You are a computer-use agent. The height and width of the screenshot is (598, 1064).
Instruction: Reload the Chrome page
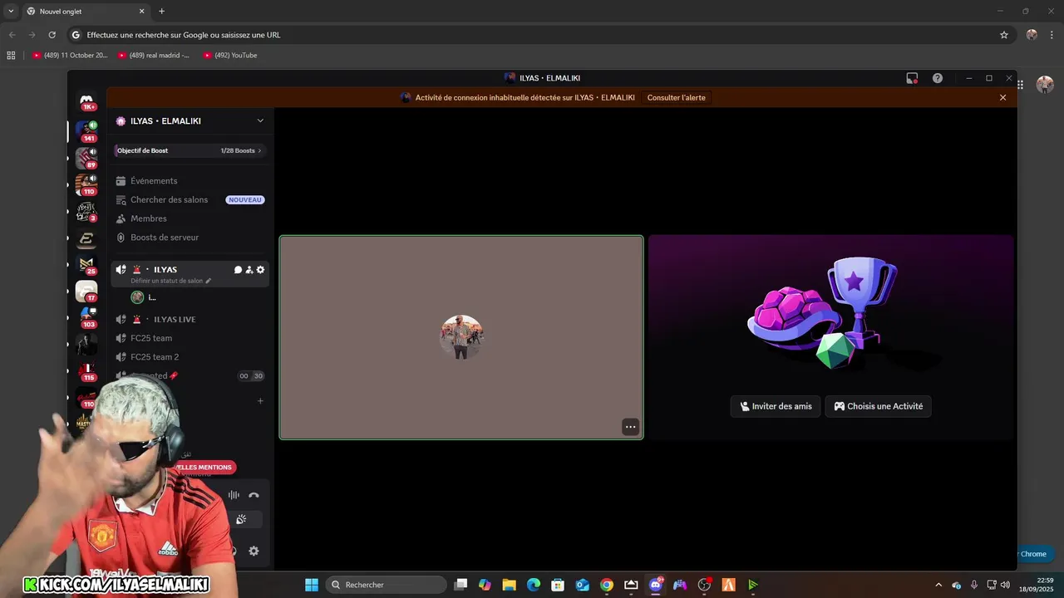[52, 35]
